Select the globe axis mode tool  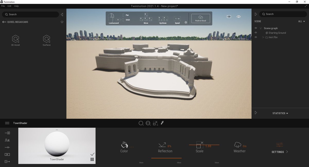coord(148,123)
